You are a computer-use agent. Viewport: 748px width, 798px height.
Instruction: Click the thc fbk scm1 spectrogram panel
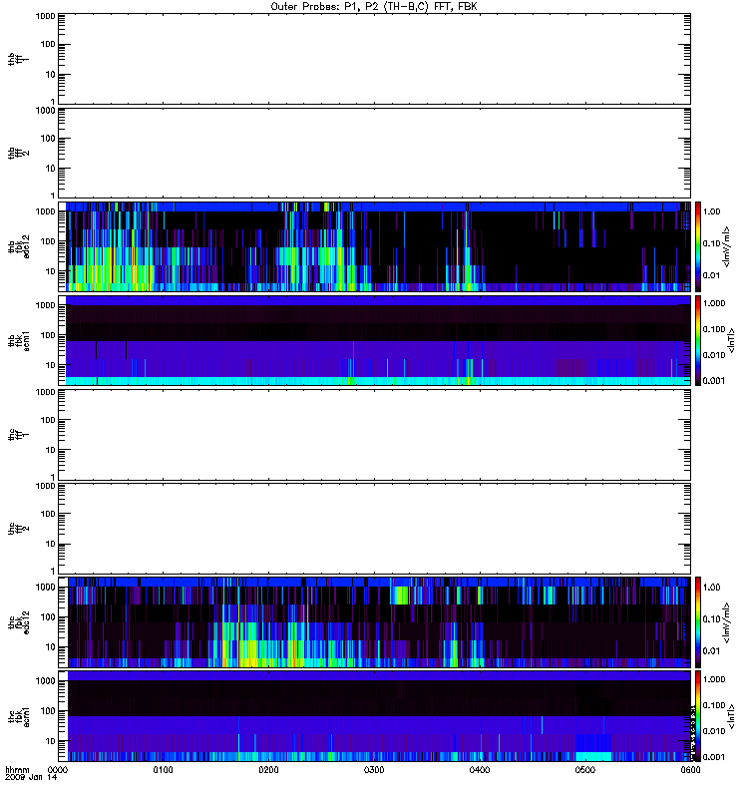point(375,716)
